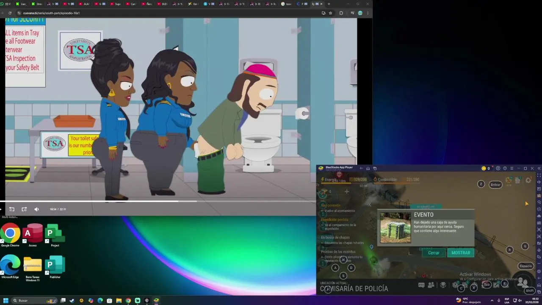Click the event supply crate thumbnail
The height and width of the screenshot is (305, 542).
coord(395,228)
